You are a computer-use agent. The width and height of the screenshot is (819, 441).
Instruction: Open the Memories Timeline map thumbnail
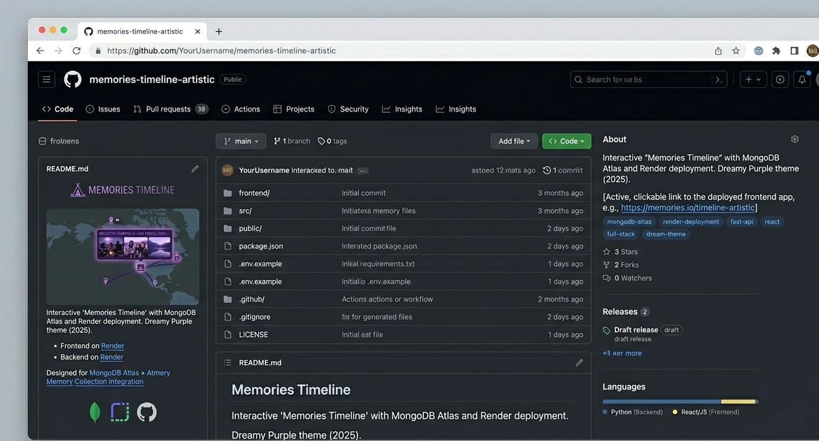[x=123, y=256]
